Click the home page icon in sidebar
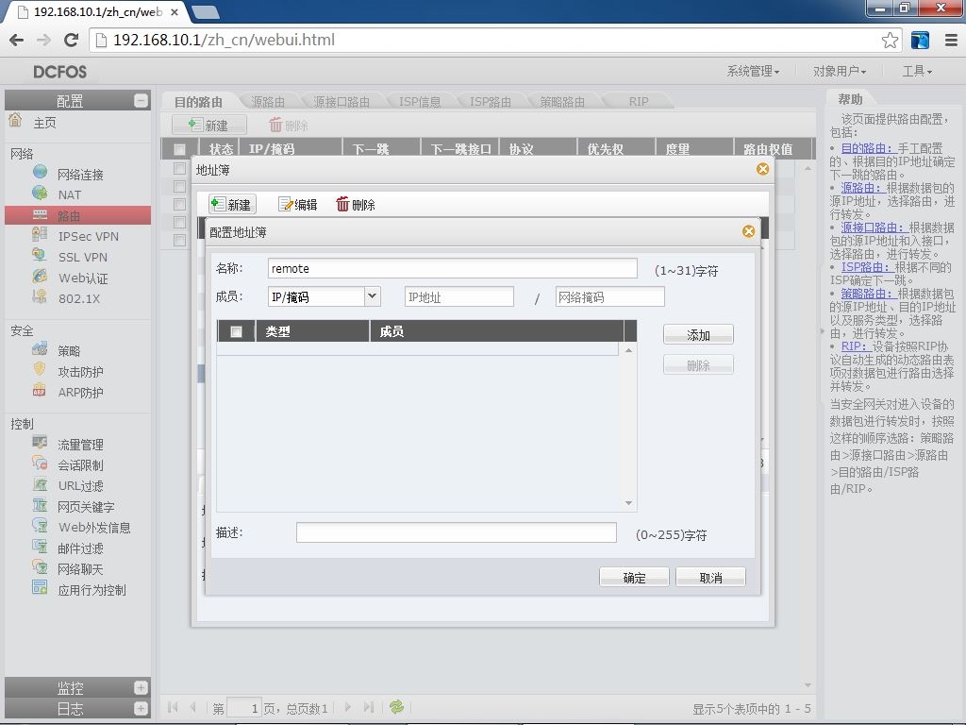This screenshot has width=966, height=725. tap(15, 120)
